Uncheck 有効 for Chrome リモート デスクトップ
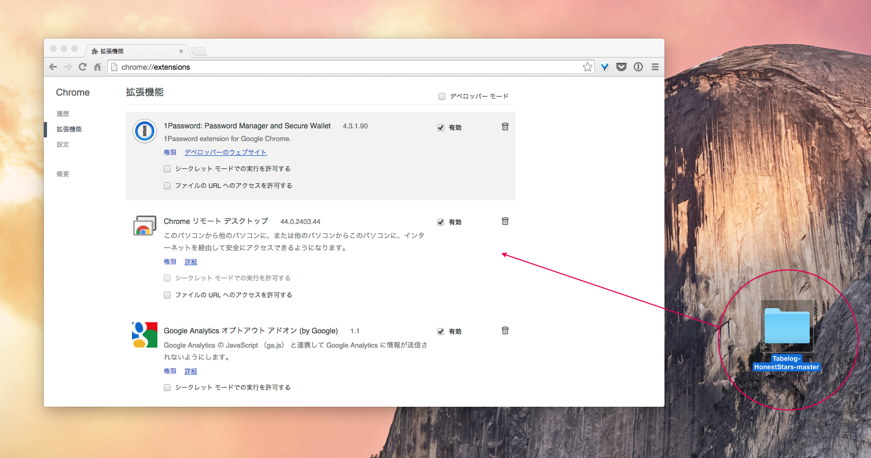Screen dimensions: 871x458 pyautogui.click(x=441, y=222)
